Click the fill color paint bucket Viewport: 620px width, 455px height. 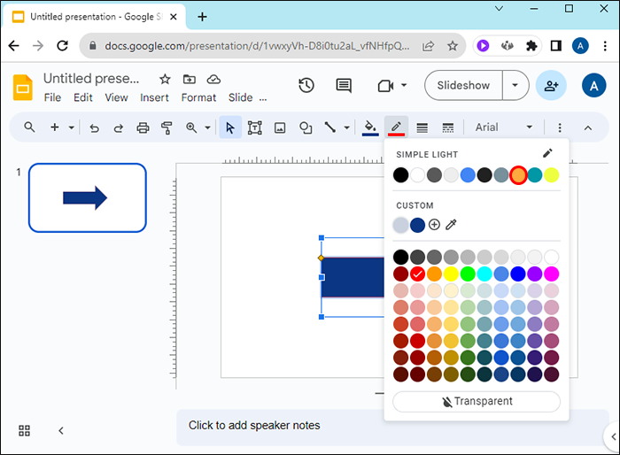tap(370, 127)
